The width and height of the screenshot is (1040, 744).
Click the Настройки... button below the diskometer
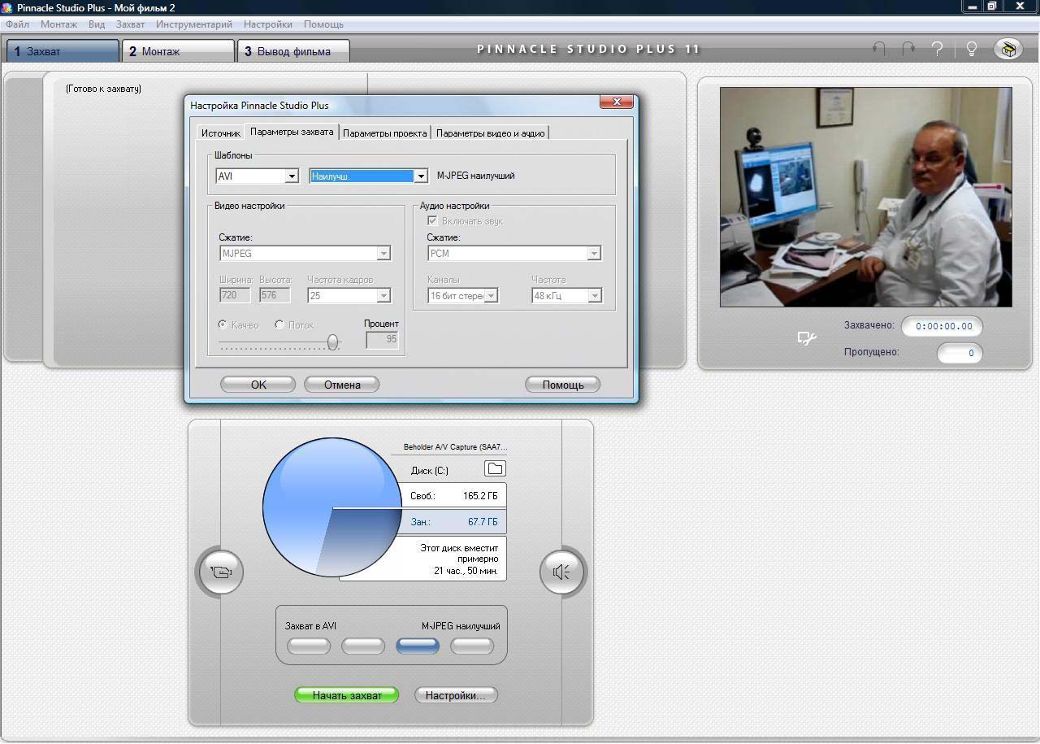point(456,695)
